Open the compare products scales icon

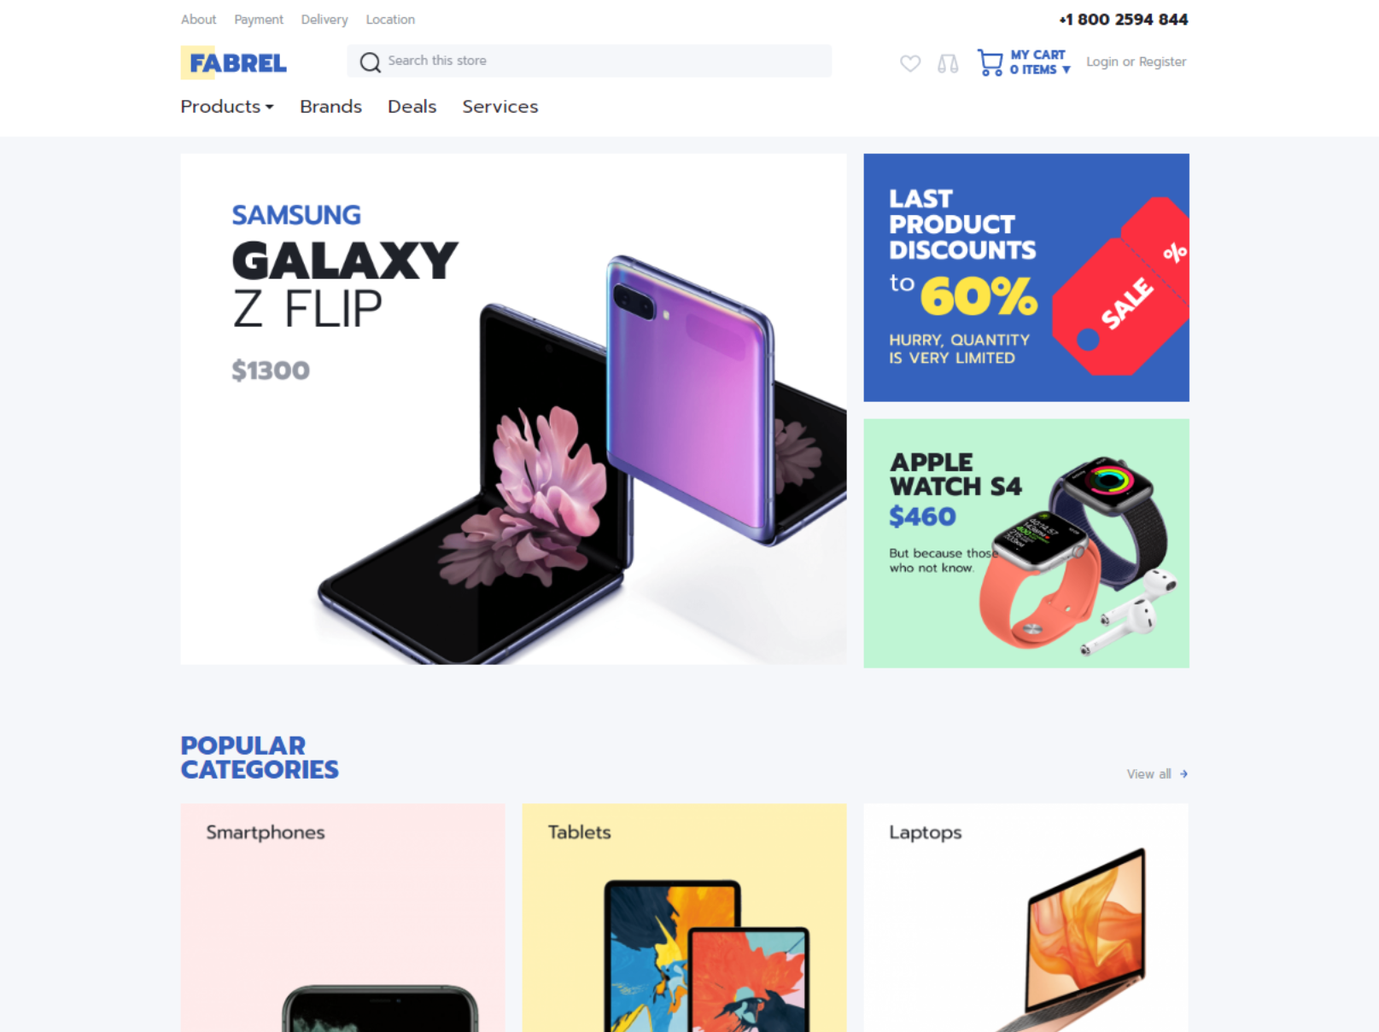click(948, 63)
